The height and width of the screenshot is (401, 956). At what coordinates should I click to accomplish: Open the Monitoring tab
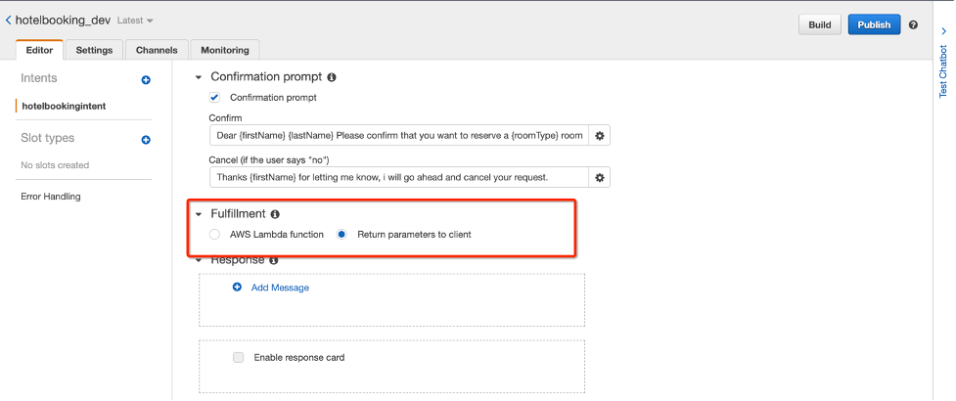tap(224, 50)
